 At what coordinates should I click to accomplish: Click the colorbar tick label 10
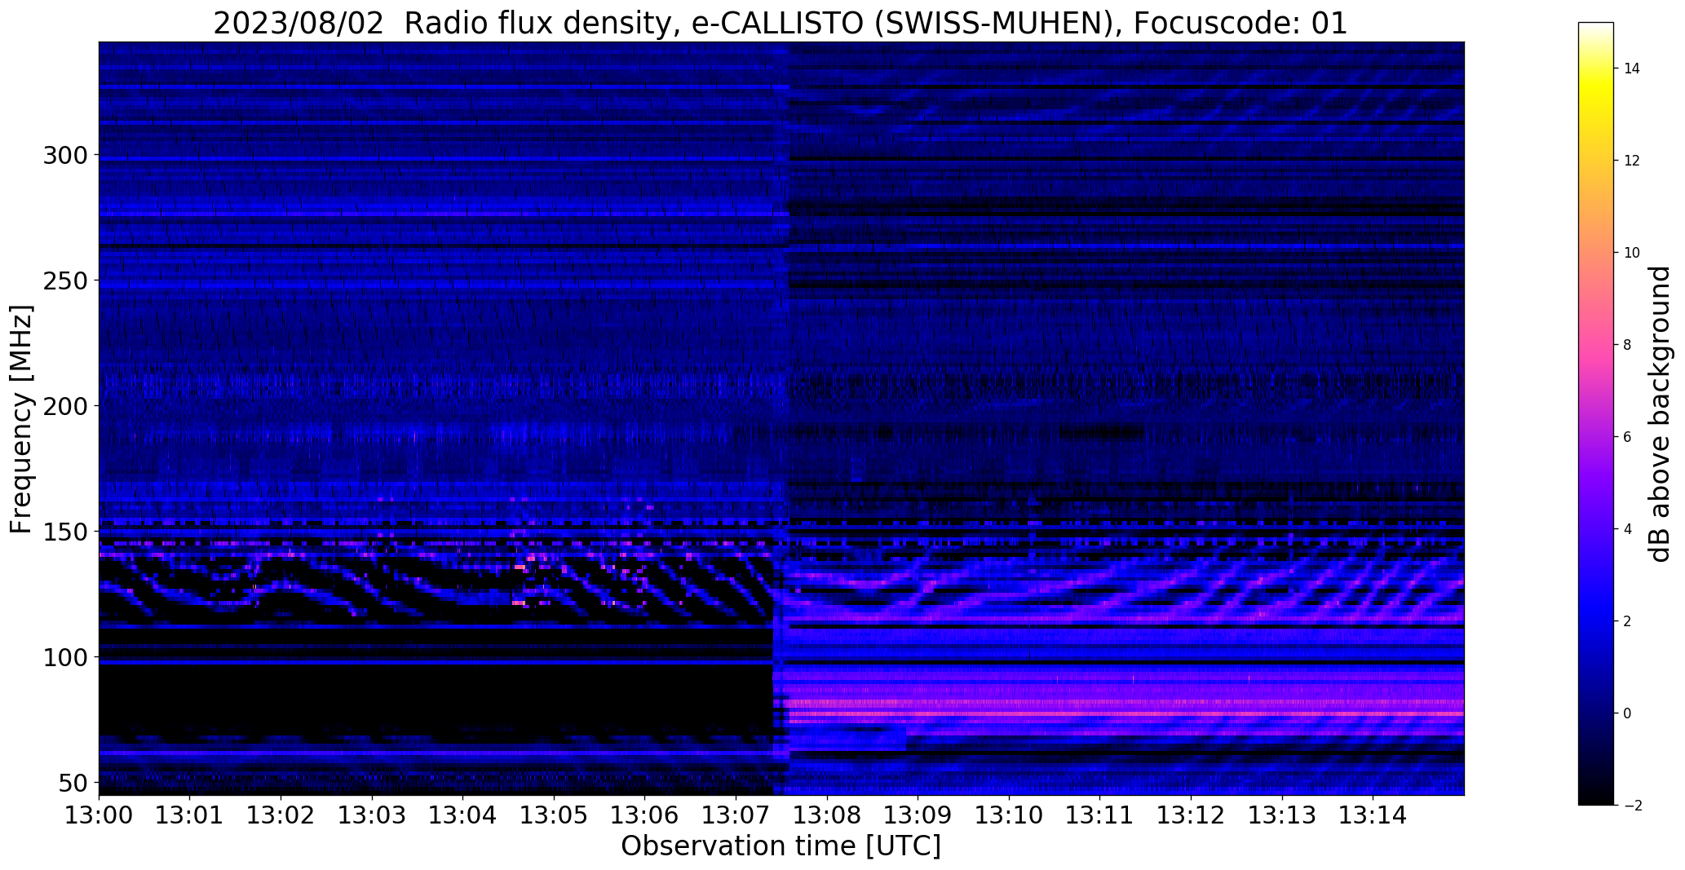click(1631, 253)
